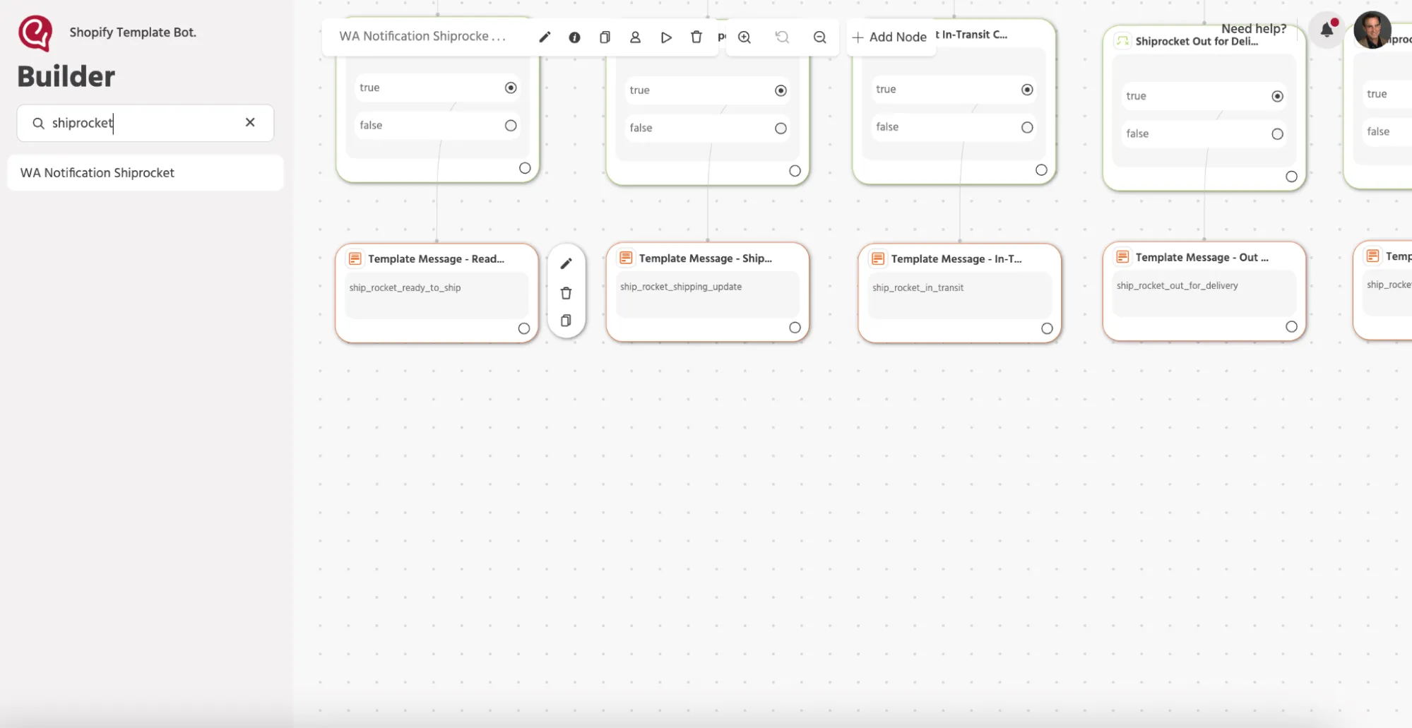Viewport: 1412px width, 728px height.
Task: Copy node via floating duplicate icon
Action: tap(566, 321)
